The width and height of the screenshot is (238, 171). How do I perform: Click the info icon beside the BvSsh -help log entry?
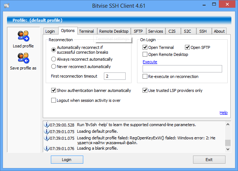pos(47,125)
